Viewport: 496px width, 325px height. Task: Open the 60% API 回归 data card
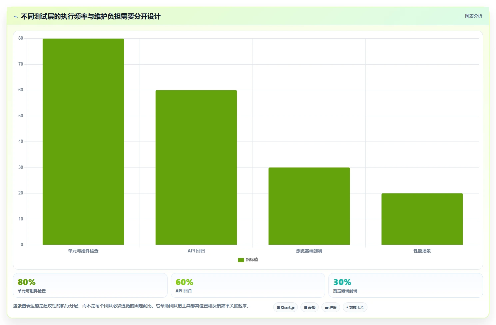point(248,285)
